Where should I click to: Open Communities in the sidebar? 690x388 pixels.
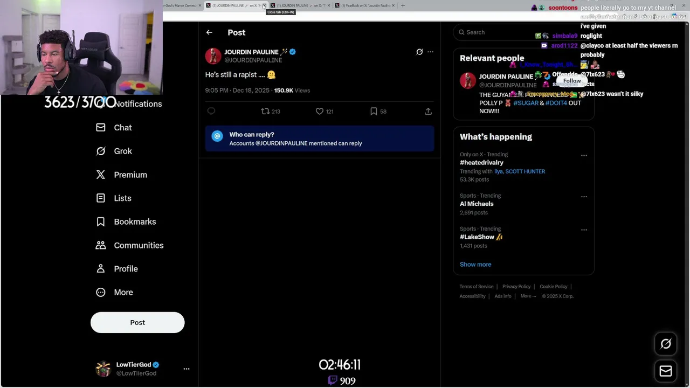129,245
